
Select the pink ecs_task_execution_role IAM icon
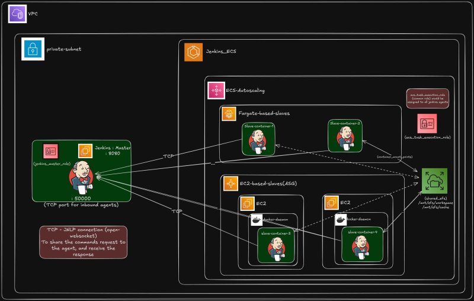427,123
